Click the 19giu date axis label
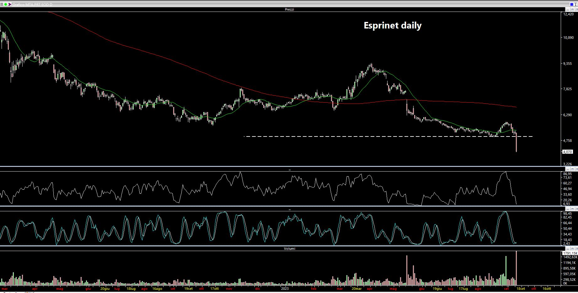The width and height of the screenshot is (578, 293). tap(437, 289)
